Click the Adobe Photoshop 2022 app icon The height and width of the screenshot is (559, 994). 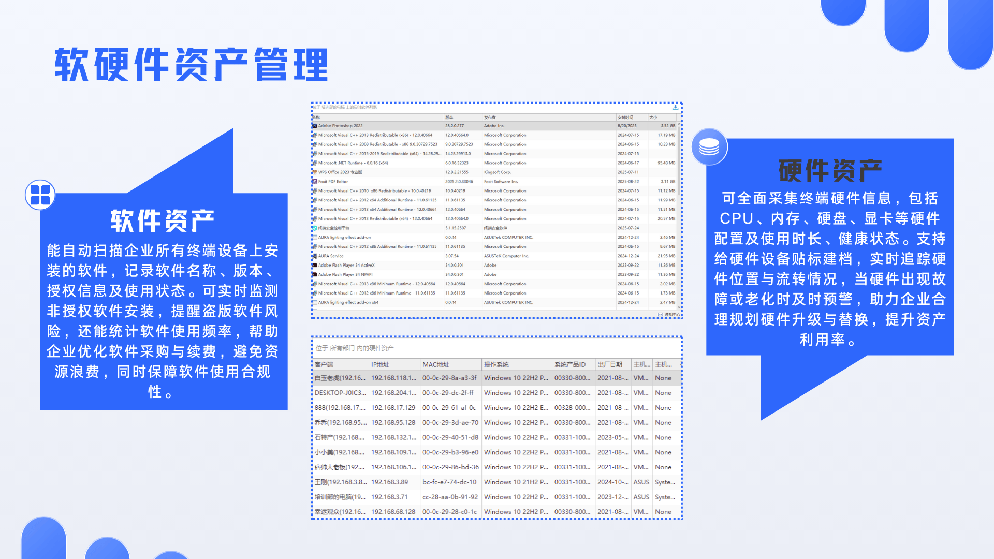[314, 126]
